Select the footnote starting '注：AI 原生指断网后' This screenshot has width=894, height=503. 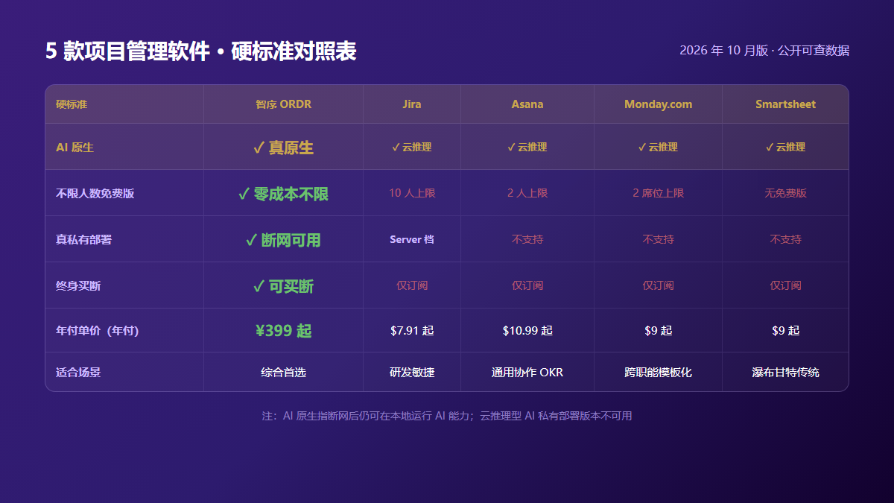(x=447, y=416)
